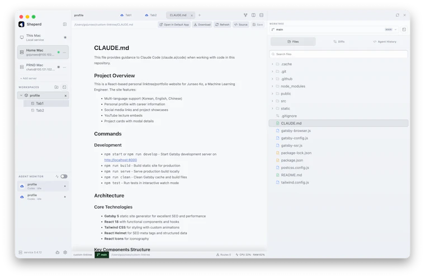Toggle the Agent Monitor switch
Screen dimensions: 425x278
point(64,176)
